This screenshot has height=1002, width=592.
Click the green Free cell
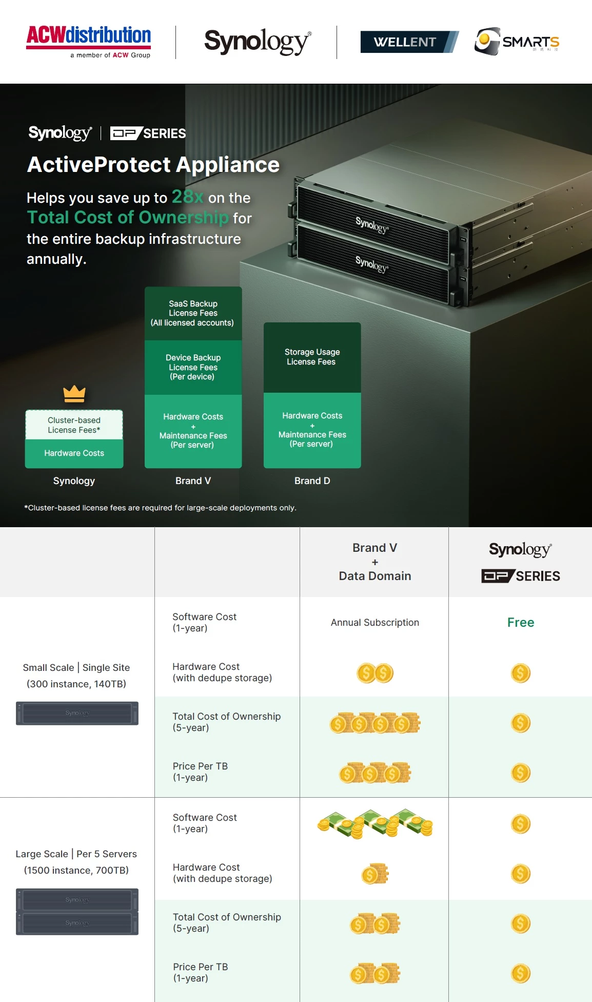[521, 623]
